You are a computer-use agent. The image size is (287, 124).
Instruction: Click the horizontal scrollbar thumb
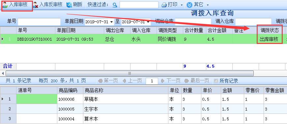click(x=129, y=73)
